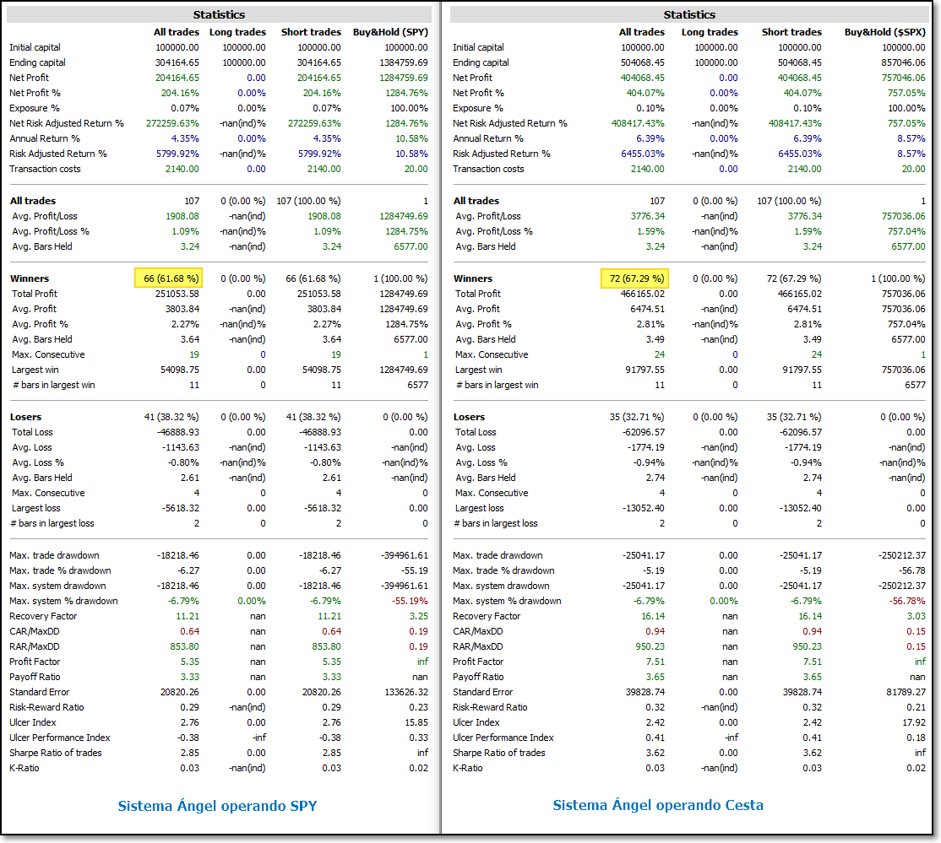Select Avg. Profit/Loss 1908.08 under All trades
941x843 pixels.
click(182, 216)
